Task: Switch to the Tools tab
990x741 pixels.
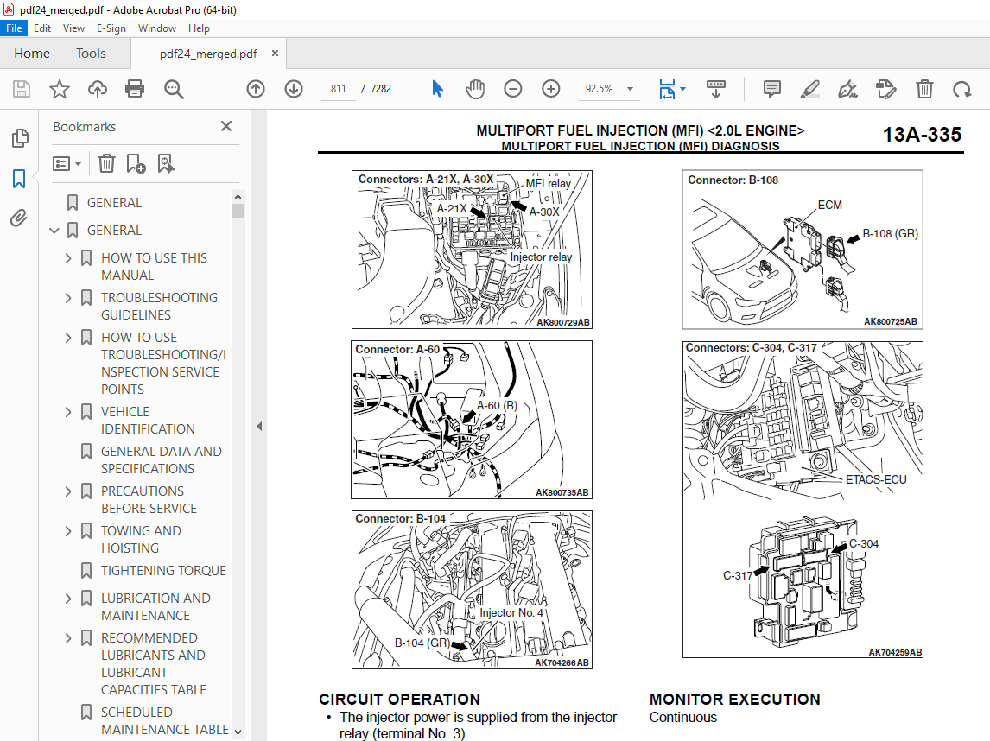Action: point(91,54)
